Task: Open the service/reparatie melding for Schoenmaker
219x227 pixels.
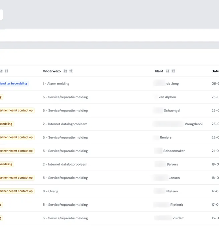Action: tap(65, 151)
